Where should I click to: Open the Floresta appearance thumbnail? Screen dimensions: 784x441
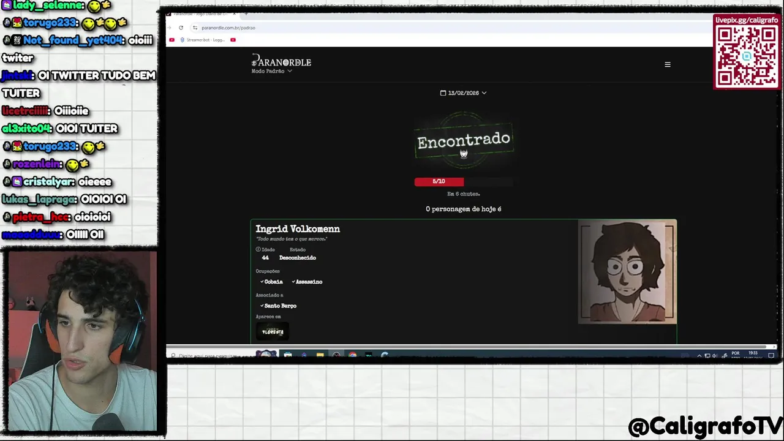click(x=273, y=332)
